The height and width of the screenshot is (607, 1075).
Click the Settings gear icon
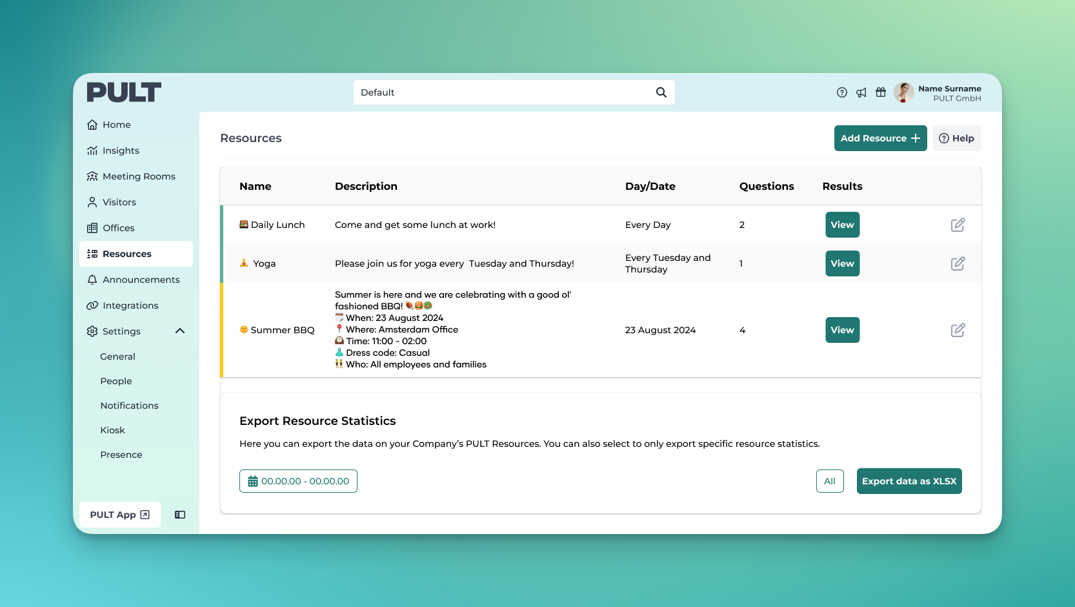pos(92,331)
